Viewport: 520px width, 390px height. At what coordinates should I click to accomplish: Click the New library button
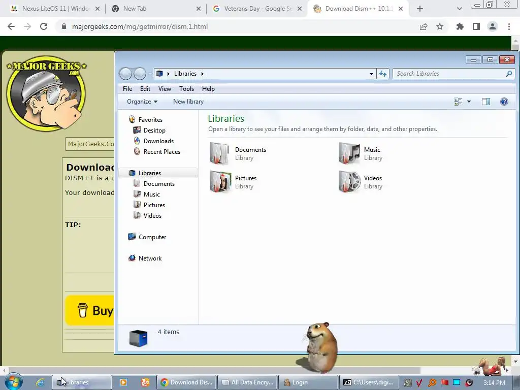[x=188, y=102]
